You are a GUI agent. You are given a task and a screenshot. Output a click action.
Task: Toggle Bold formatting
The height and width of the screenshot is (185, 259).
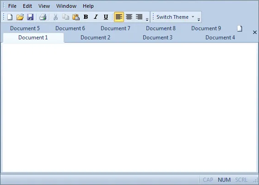[x=86, y=17]
